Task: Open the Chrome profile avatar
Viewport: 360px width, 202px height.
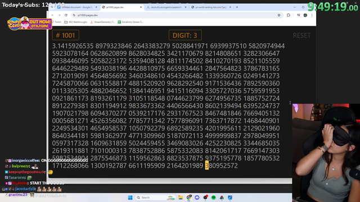Action: 305,15
